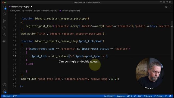
Task: Open the Manage gear menu
Action: click(4, 91)
